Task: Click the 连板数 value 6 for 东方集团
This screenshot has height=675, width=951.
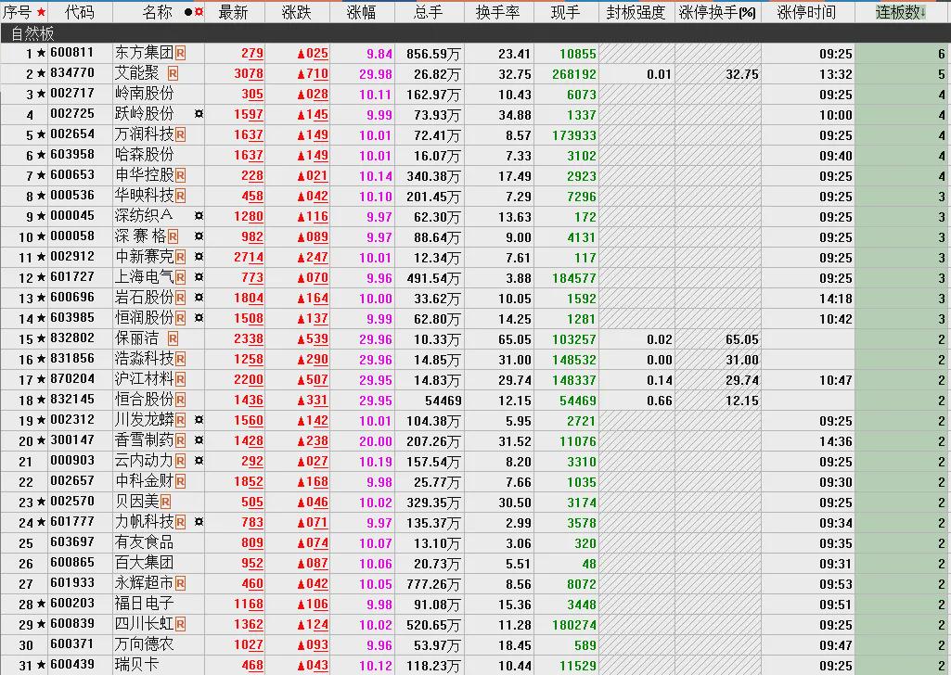Action: click(x=942, y=55)
